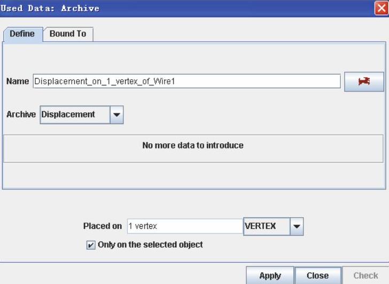Click the 'Placed on' label

pyautogui.click(x=103, y=226)
